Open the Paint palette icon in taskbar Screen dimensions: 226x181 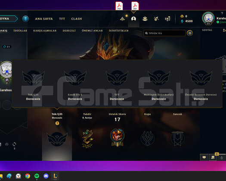click(9, 176)
